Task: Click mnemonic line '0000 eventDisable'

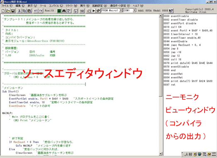Action: pos(176,16)
